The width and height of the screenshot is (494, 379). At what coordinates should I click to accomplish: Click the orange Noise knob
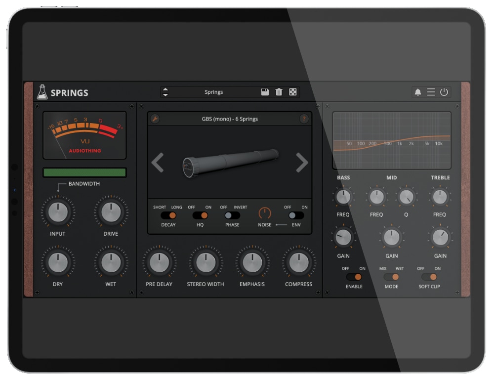pyautogui.click(x=265, y=213)
